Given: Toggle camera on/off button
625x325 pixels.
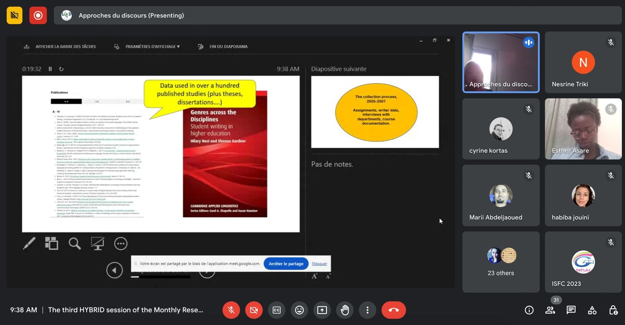Looking at the screenshot, I should tap(254, 310).
